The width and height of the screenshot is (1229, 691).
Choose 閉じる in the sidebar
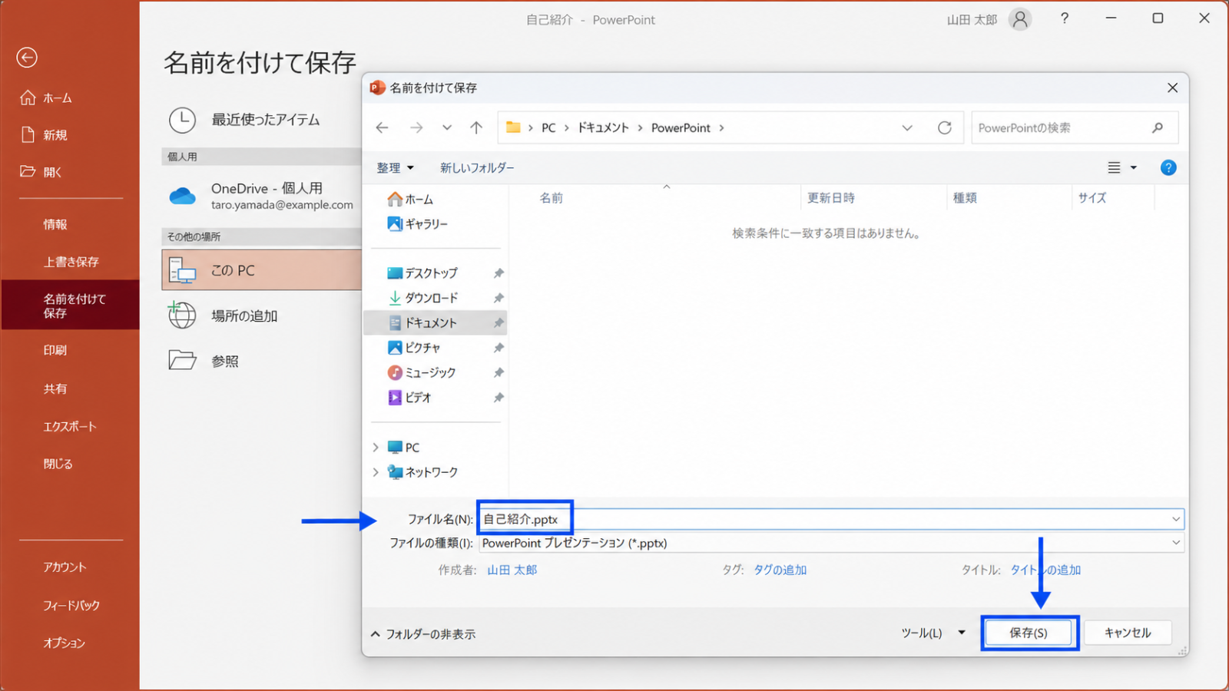tap(58, 464)
